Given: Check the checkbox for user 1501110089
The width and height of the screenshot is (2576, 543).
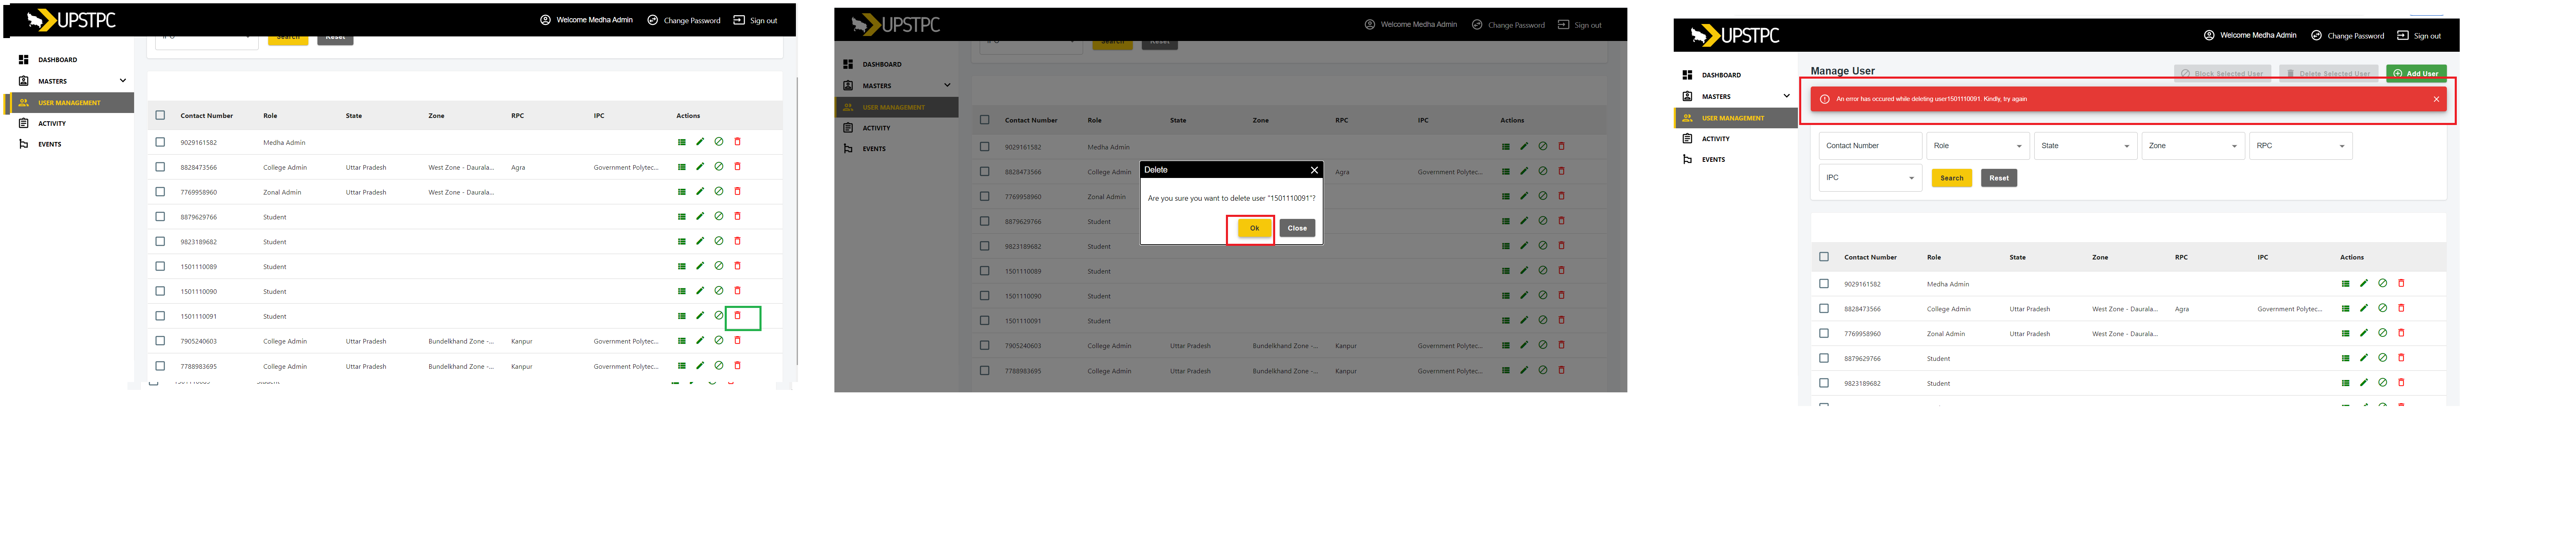Looking at the screenshot, I should coord(161,266).
